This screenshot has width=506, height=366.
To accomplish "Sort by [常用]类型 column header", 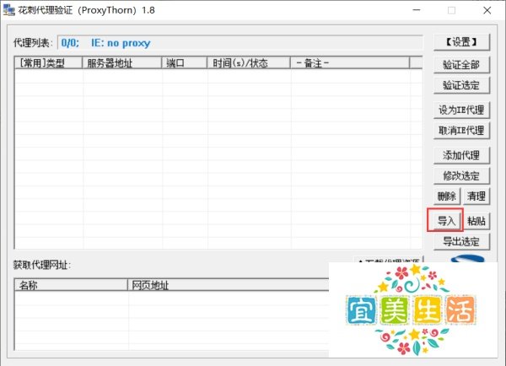I will pos(48,63).
